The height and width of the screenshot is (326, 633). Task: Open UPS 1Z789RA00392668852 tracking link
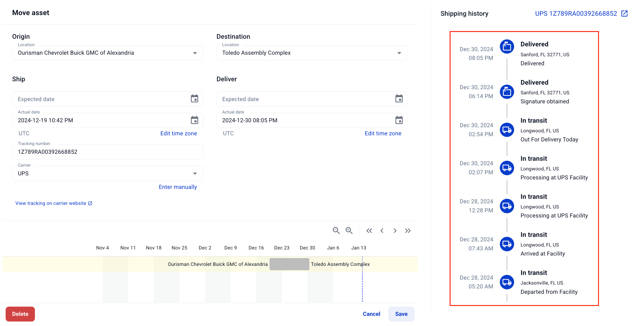click(576, 13)
